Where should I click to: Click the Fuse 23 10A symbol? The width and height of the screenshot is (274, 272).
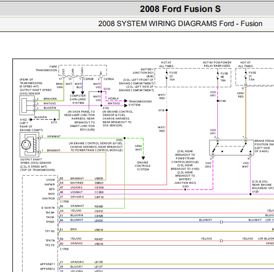coord(167,76)
